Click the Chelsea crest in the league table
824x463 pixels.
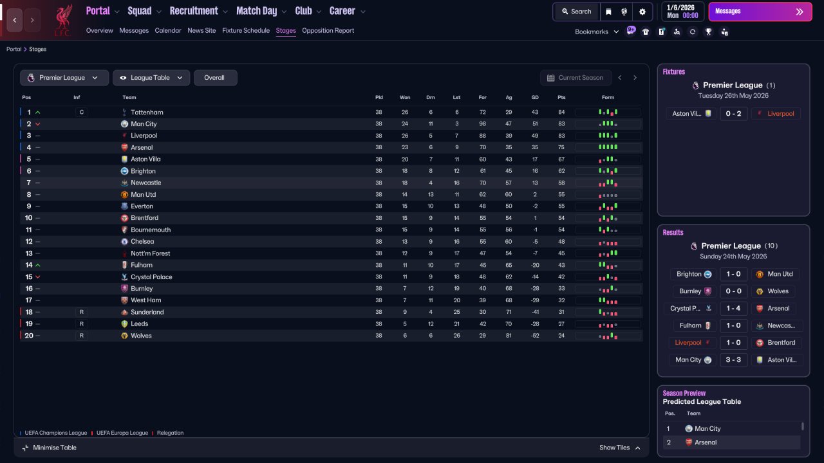(x=124, y=242)
